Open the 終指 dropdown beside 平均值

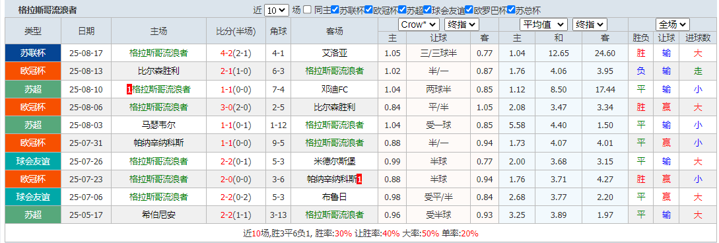(x=589, y=24)
